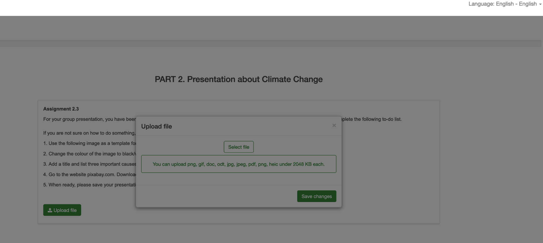The image size is (543, 243).
Task: Select to-do item 3 about adding a title
Action: pos(90,164)
